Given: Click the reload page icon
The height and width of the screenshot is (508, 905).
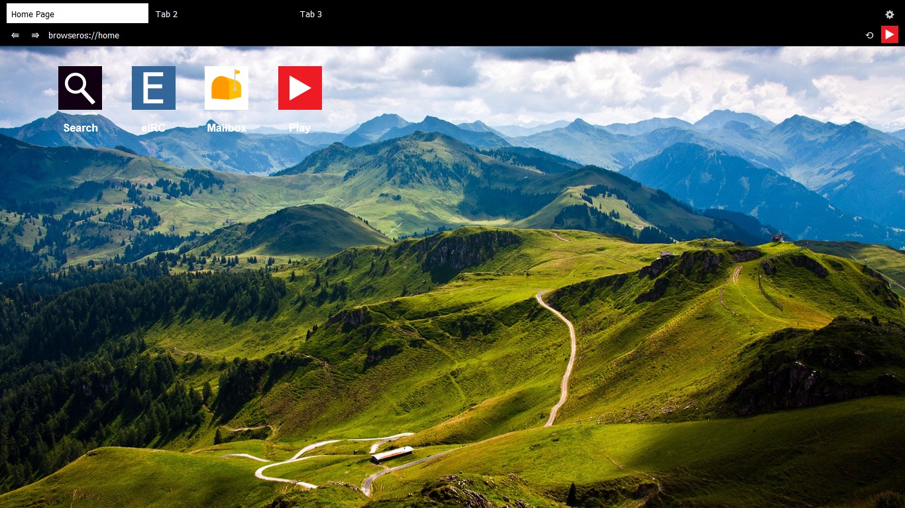Looking at the screenshot, I should tap(870, 35).
